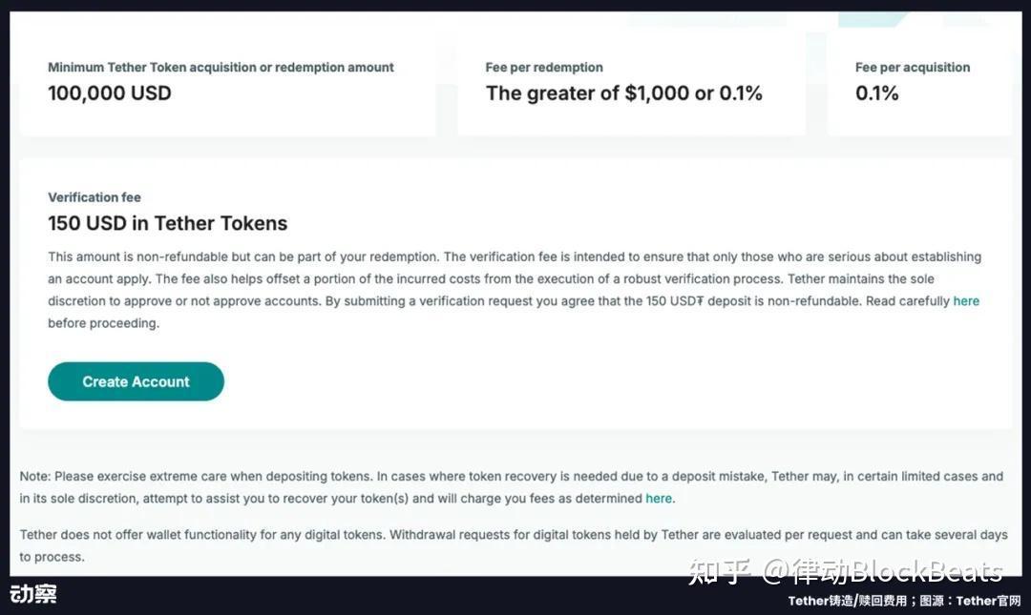The height and width of the screenshot is (615, 1031).
Task: Click the 'Verification fee' label
Action: click(95, 197)
